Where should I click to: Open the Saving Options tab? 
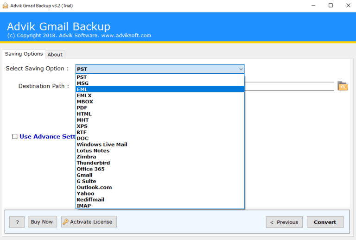tap(24, 54)
